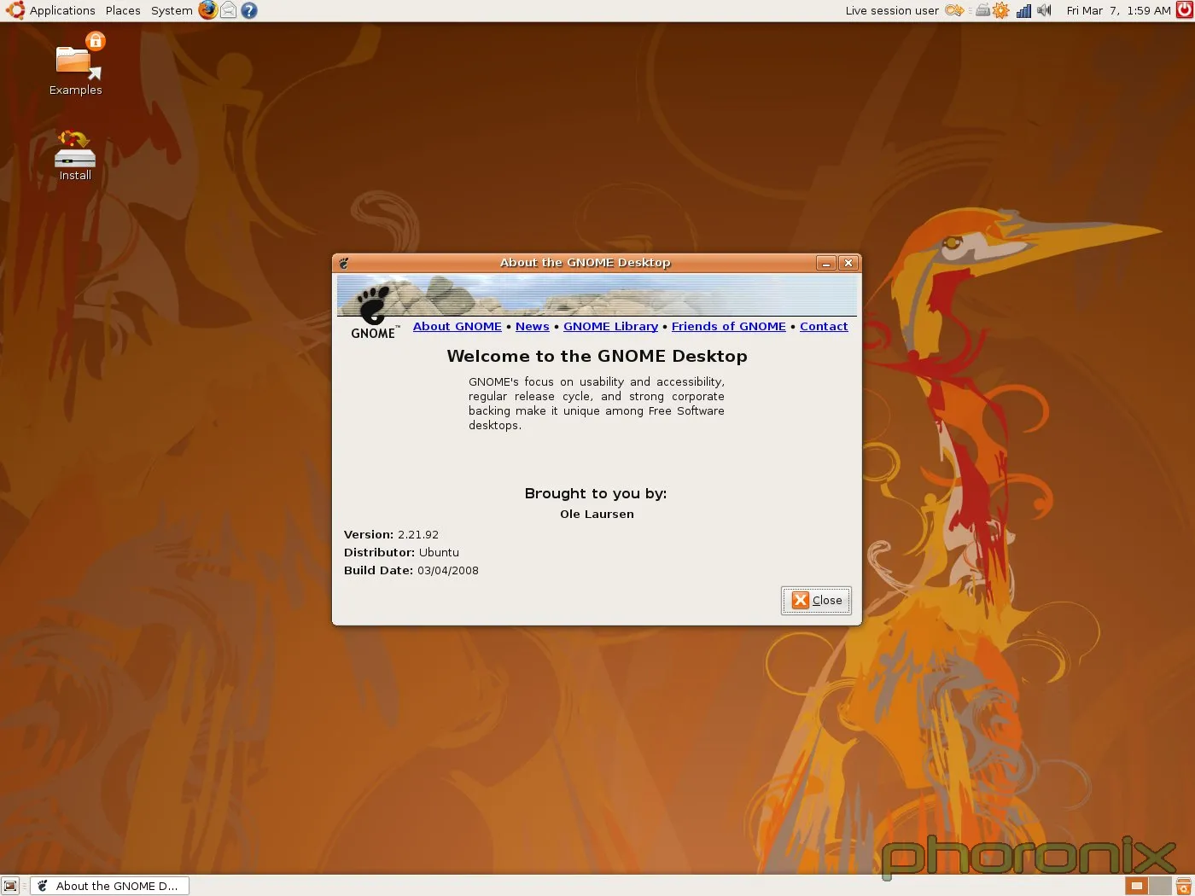
Task: Follow the Friends of GNOME link
Action: tap(729, 326)
